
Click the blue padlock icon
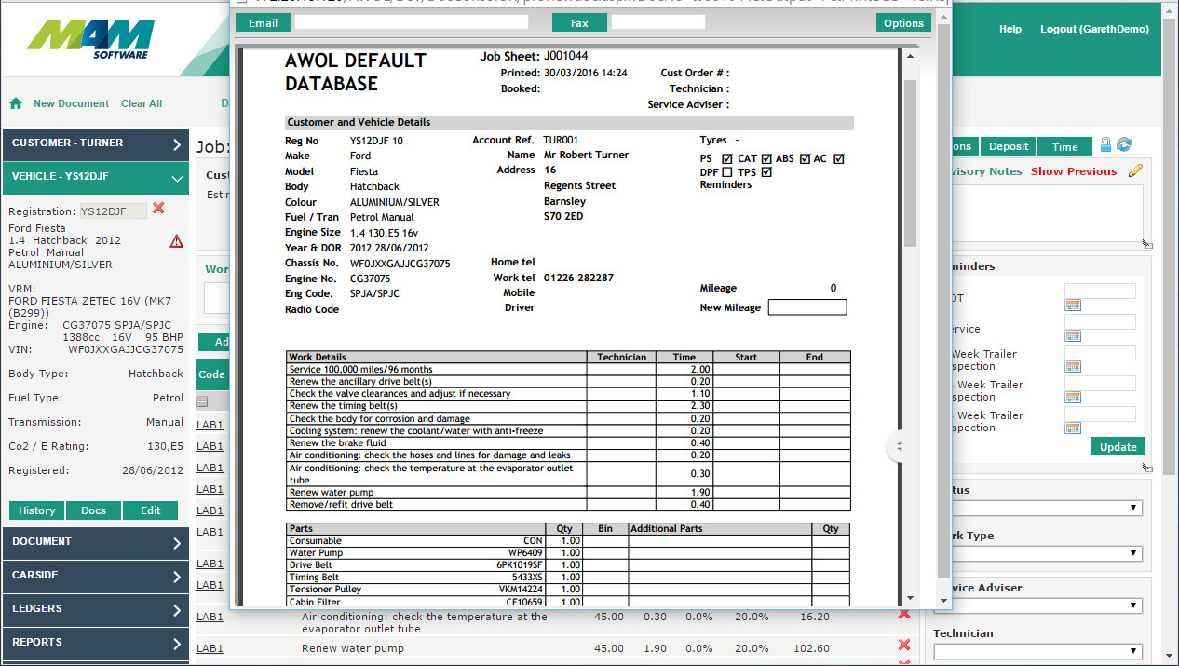click(1105, 144)
